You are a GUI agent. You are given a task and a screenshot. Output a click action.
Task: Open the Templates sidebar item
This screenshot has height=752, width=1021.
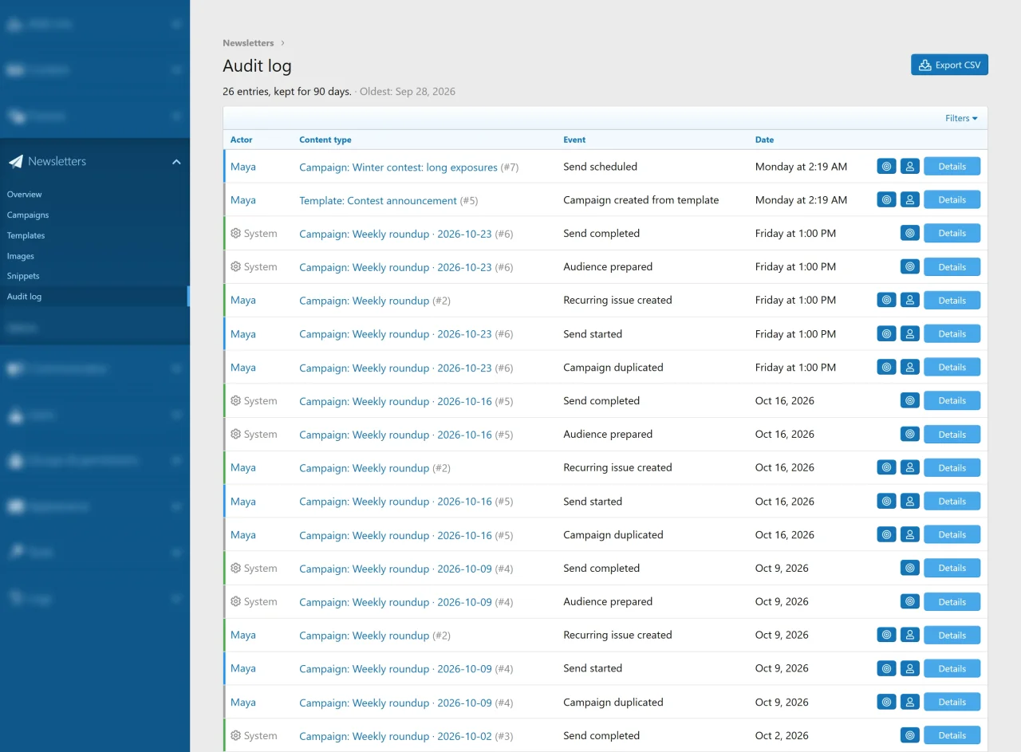coord(26,236)
